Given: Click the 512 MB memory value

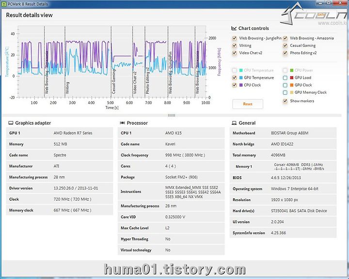Looking at the screenshot, I should coord(60,144).
